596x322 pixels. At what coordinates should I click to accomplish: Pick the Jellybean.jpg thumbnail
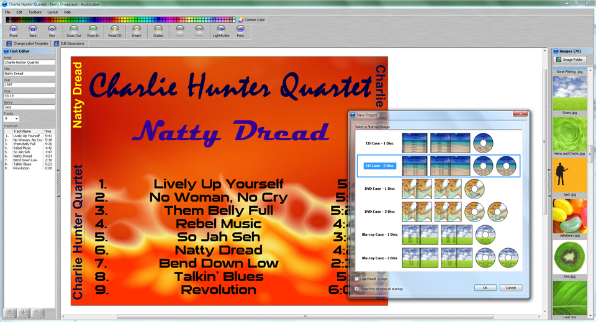pos(569,216)
